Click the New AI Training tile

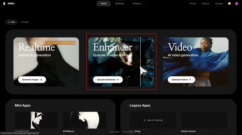click(x=153, y=120)
